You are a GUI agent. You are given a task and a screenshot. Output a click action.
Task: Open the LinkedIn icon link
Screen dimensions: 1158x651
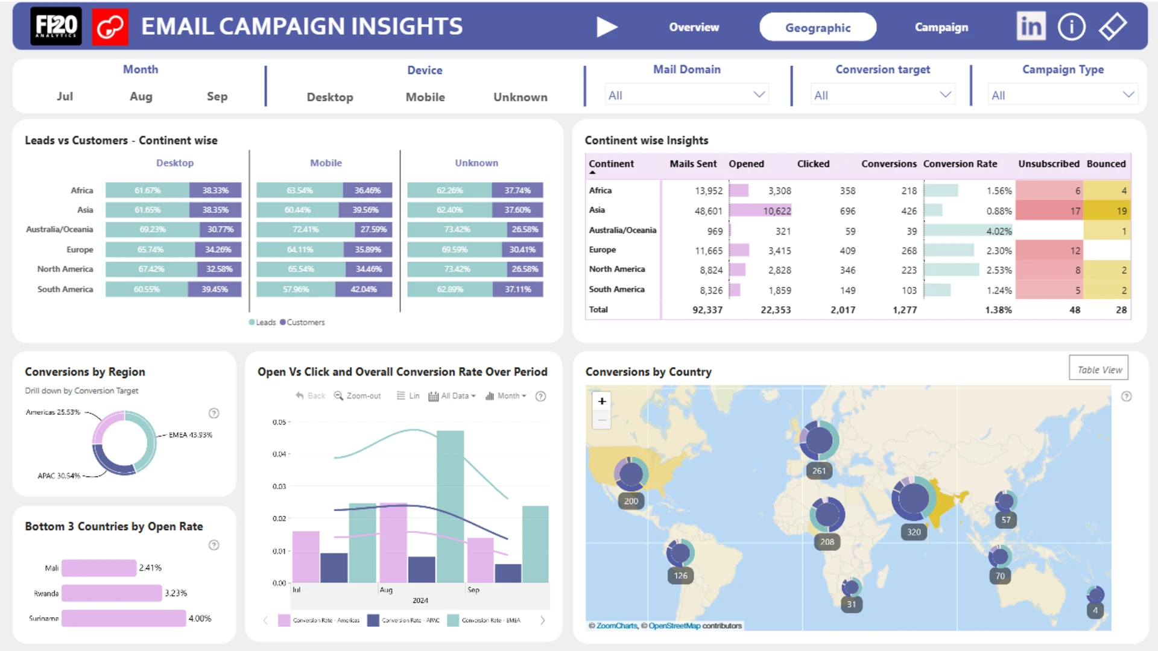click(1031, 27)
